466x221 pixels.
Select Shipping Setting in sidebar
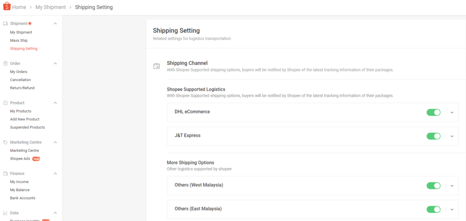pyautogui.click(x=24, y=48)
